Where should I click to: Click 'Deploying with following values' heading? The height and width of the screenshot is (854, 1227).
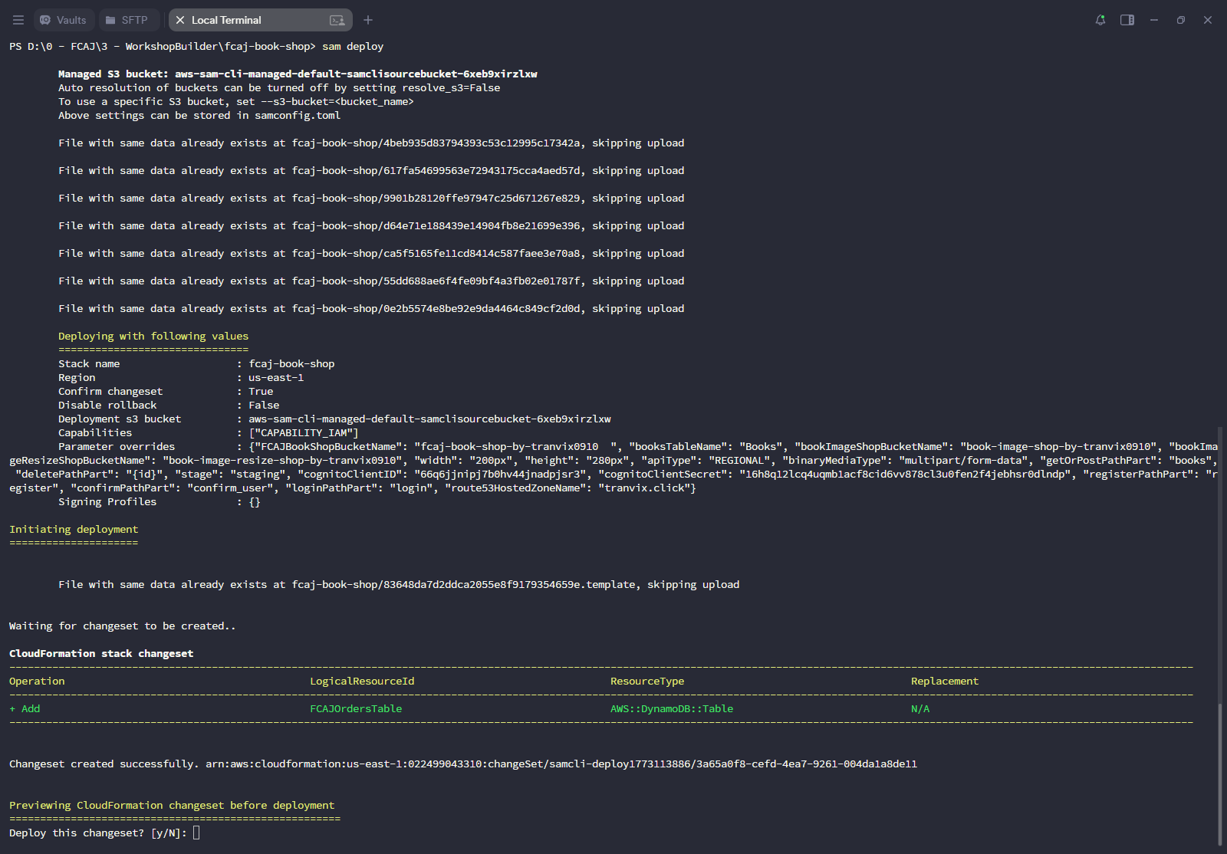[x=153, y=336]
